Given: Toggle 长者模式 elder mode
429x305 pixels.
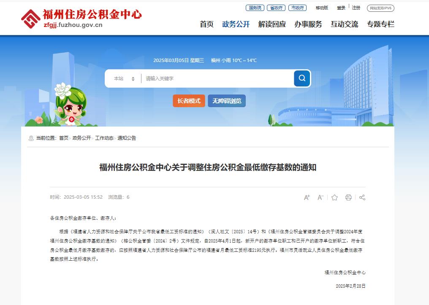Looking at the screenshot, I should point(189,101).
